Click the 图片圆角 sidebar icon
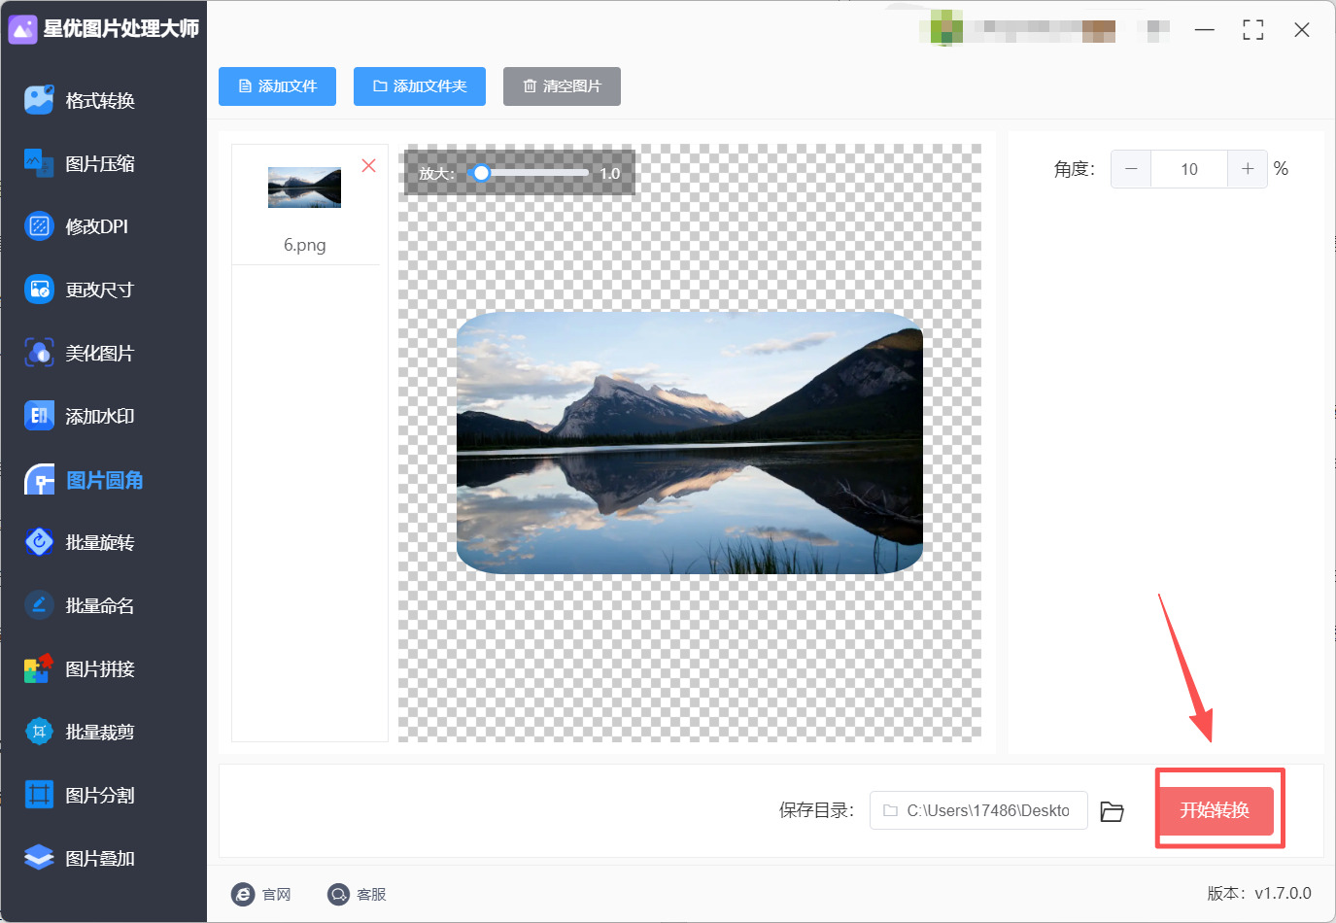This screenshot has height=923, width=1336. pyautogui.click(x=39, y=480)
